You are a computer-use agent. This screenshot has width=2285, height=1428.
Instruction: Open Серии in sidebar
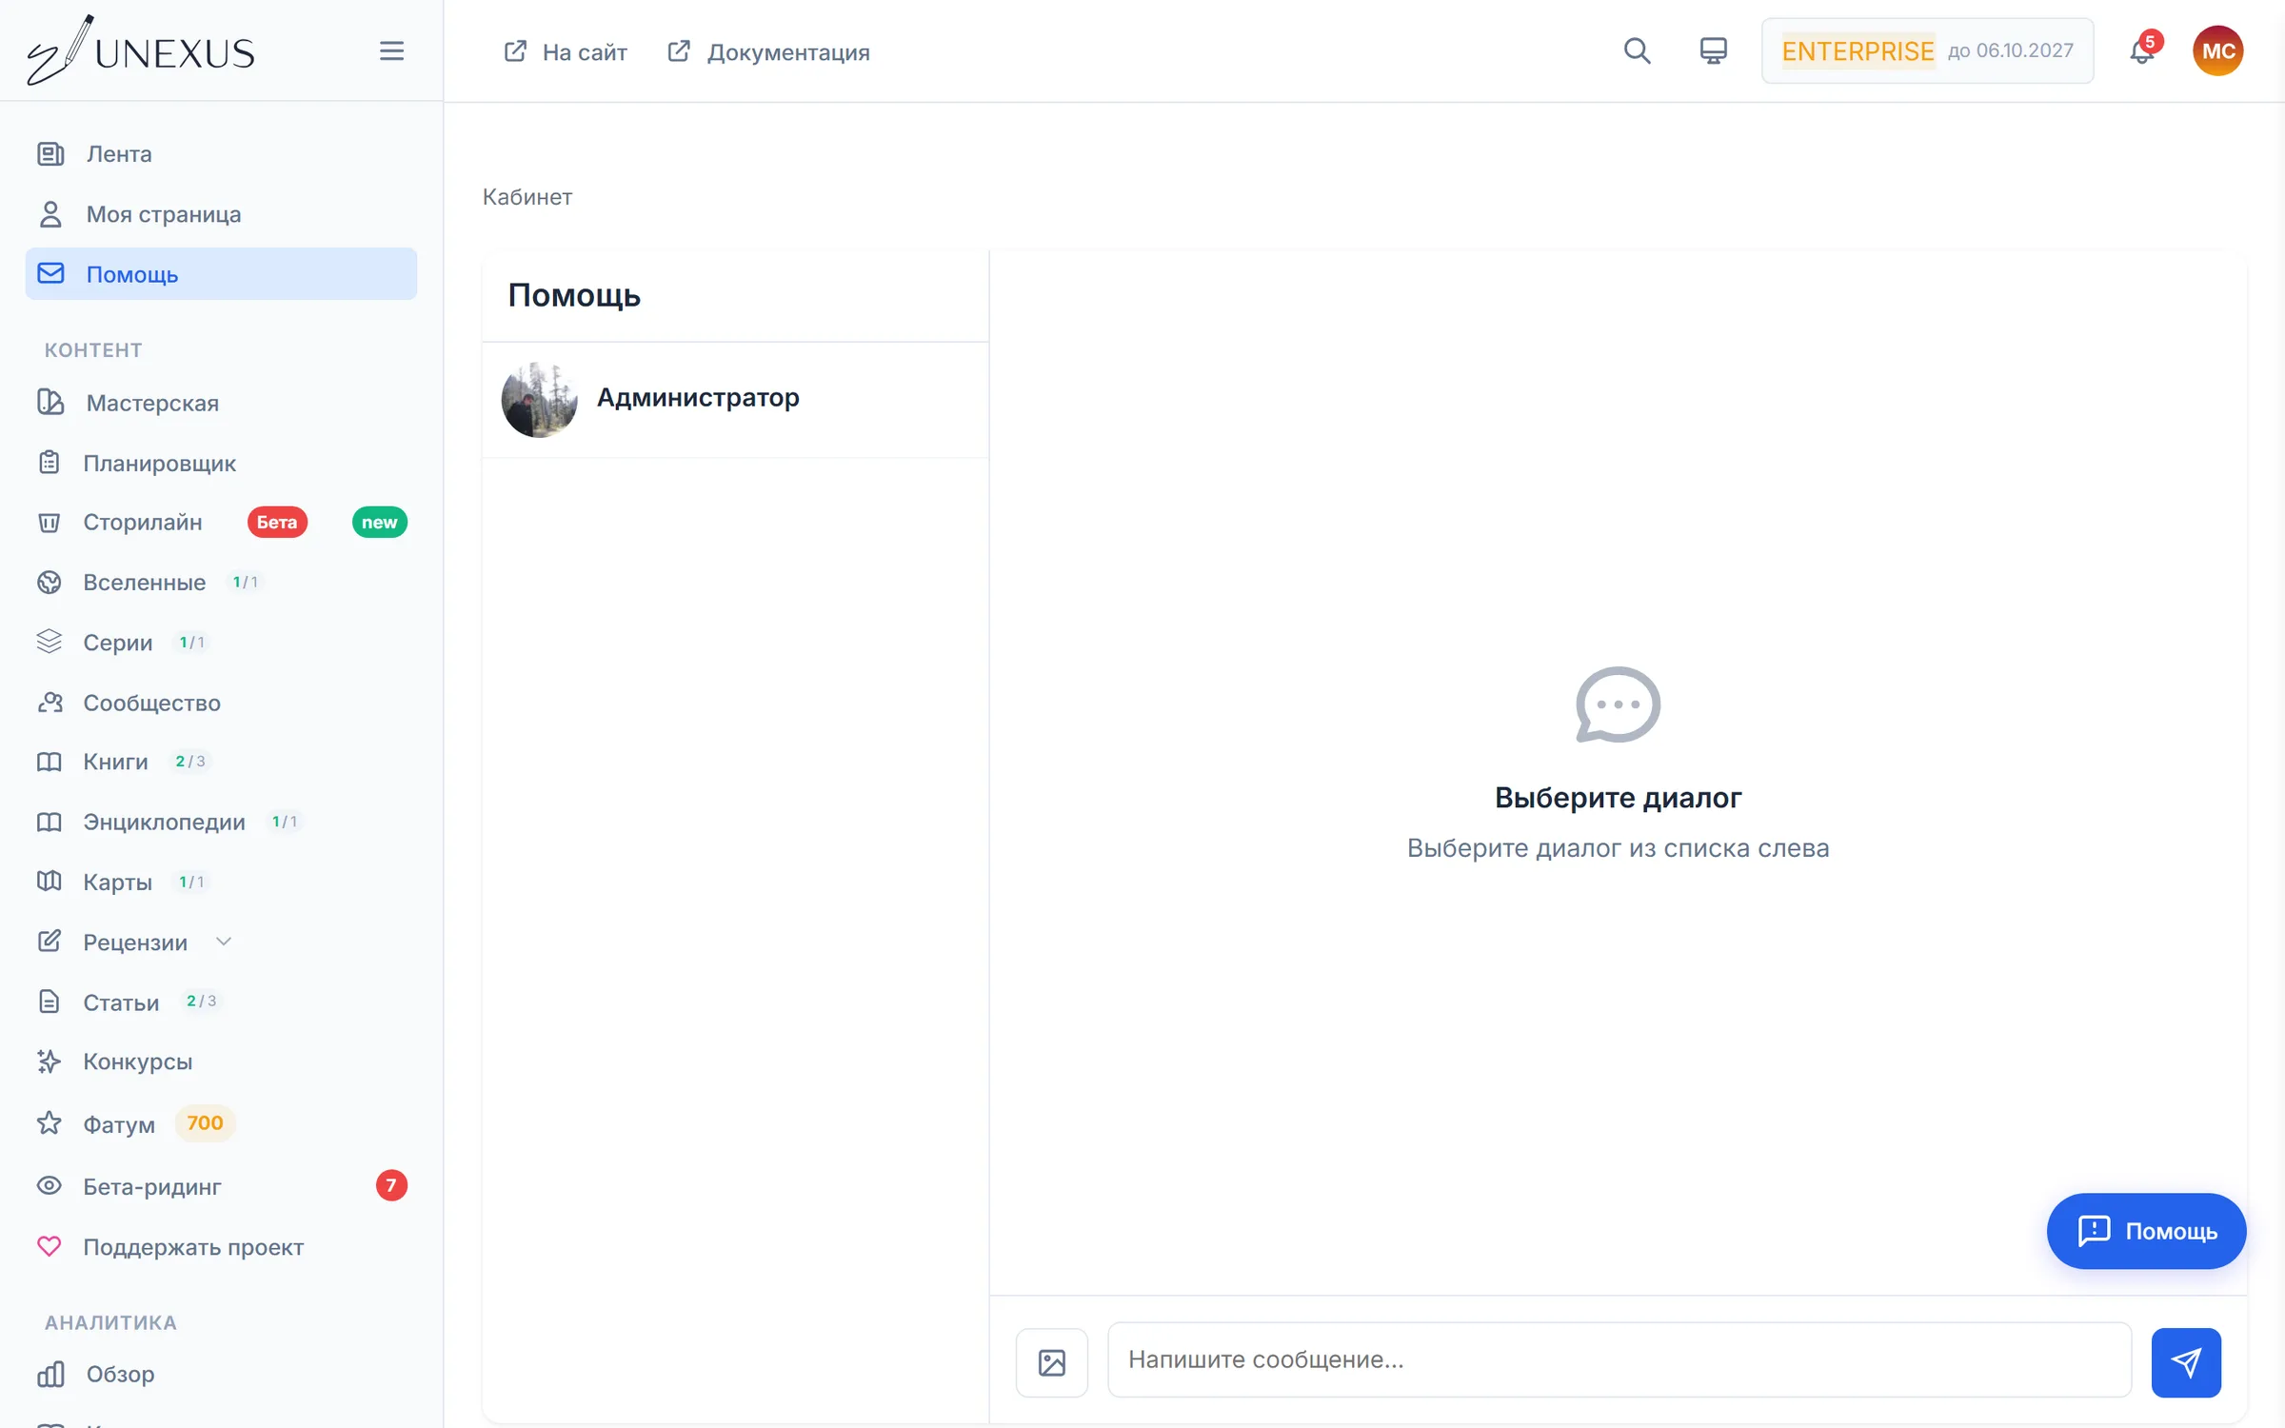(221, 643)
